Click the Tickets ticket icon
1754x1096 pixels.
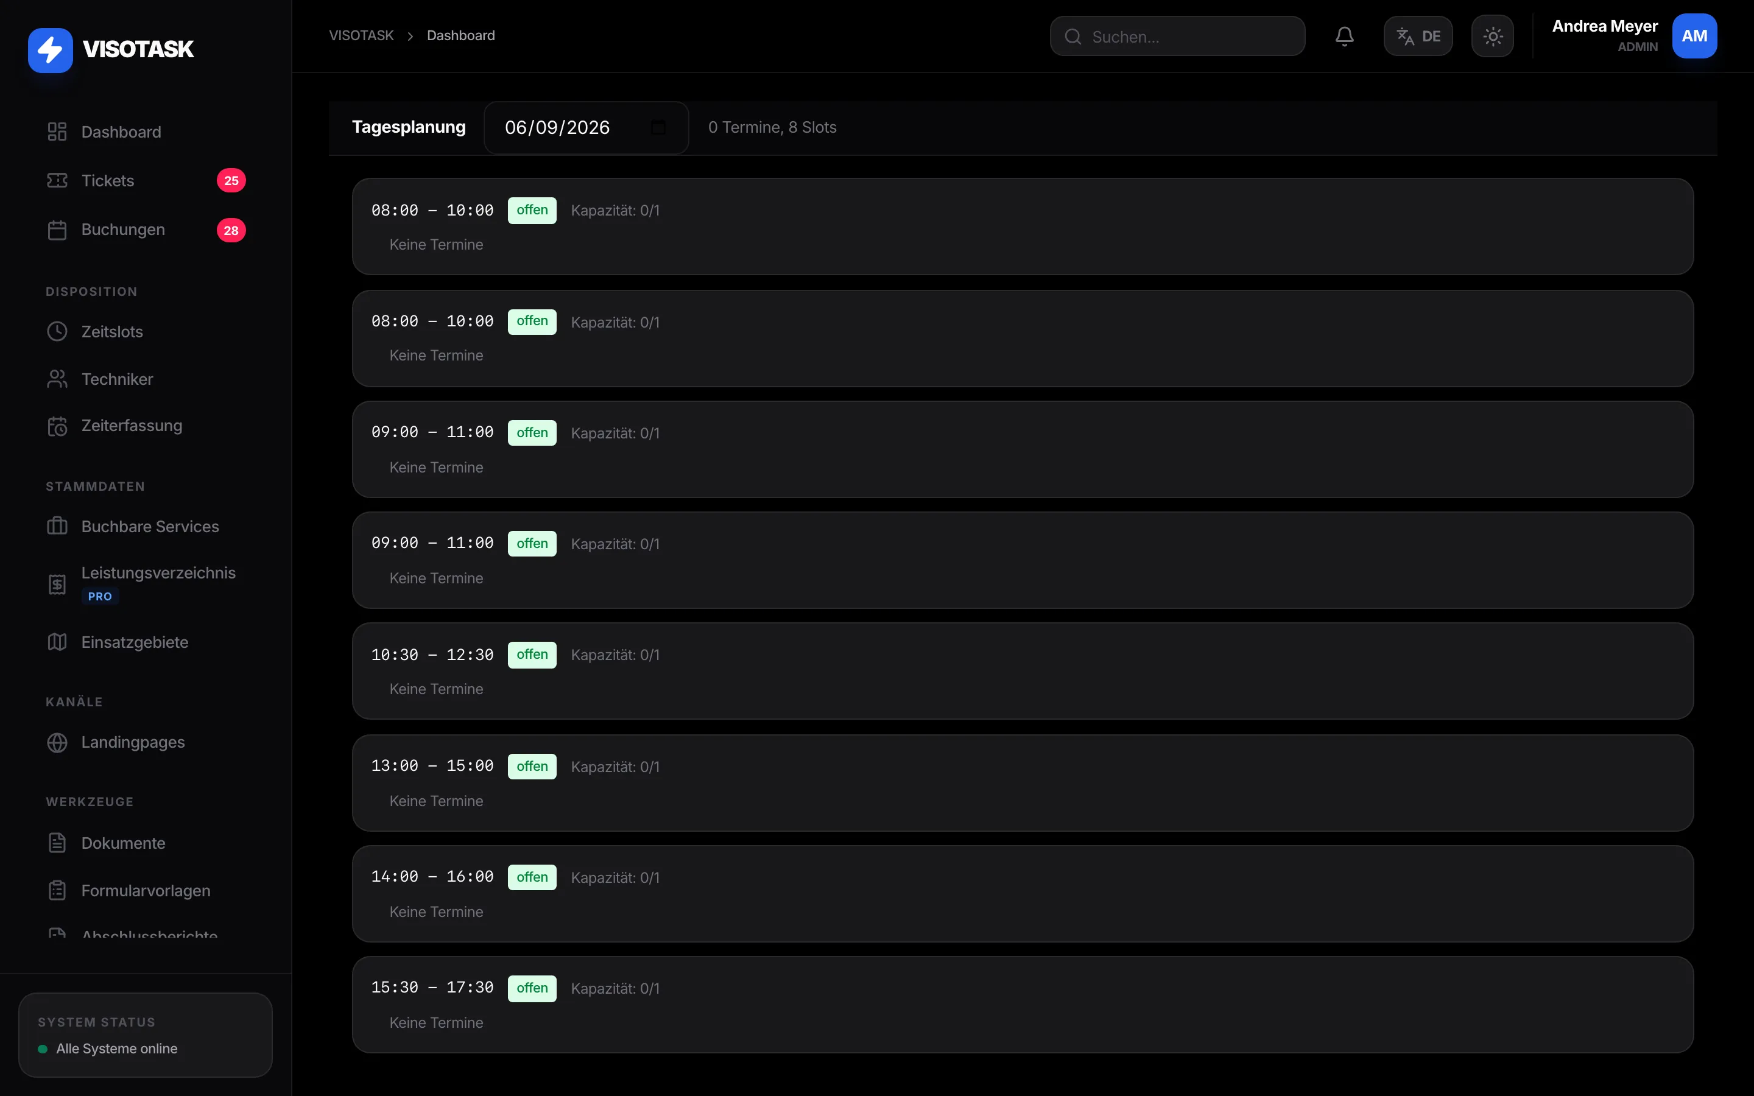tap(57, 180)
